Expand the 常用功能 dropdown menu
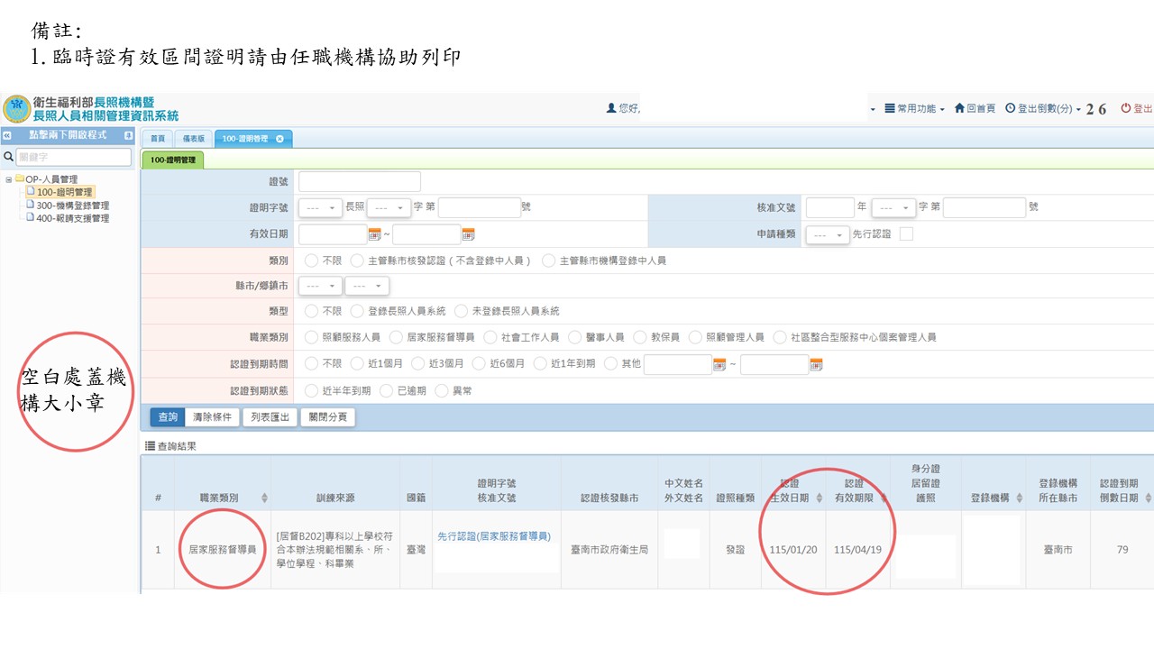Screen dimensions: 1154x649 [x=915, y=108]
